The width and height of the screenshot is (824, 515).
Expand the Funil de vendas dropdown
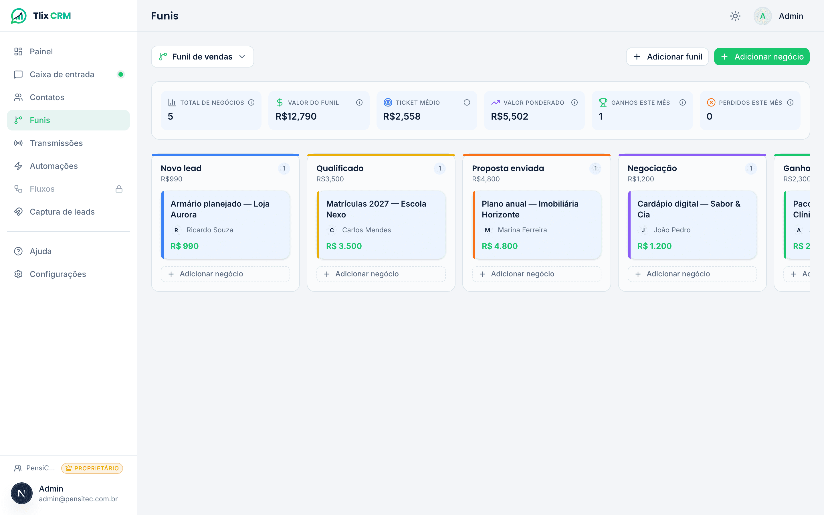click(x=202, y=57)
